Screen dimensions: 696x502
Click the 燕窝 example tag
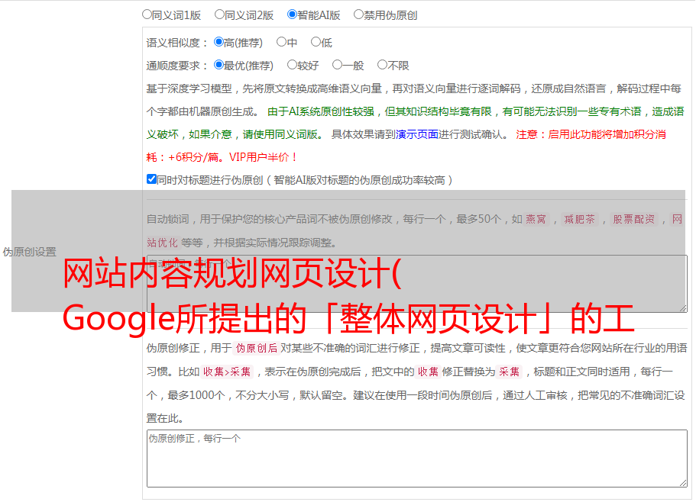coord(536,219)
